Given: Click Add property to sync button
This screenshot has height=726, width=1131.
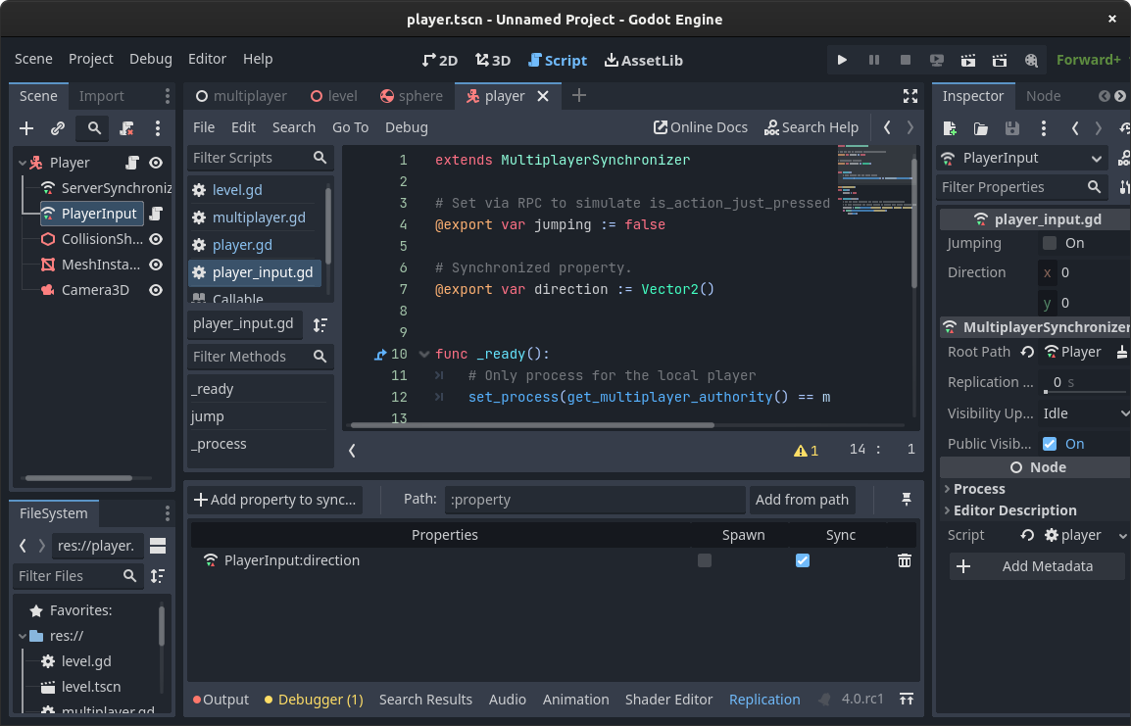Looking at the screenshot, I should point(274,500).
